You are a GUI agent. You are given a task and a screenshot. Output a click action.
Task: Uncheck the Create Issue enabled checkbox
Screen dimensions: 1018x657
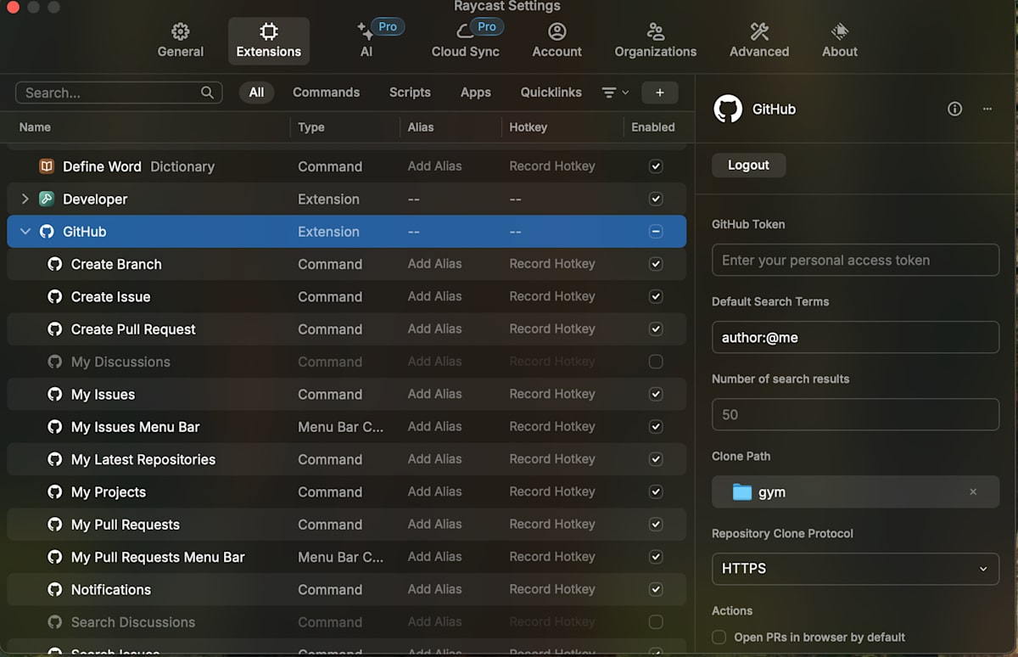tap(655, 296)
